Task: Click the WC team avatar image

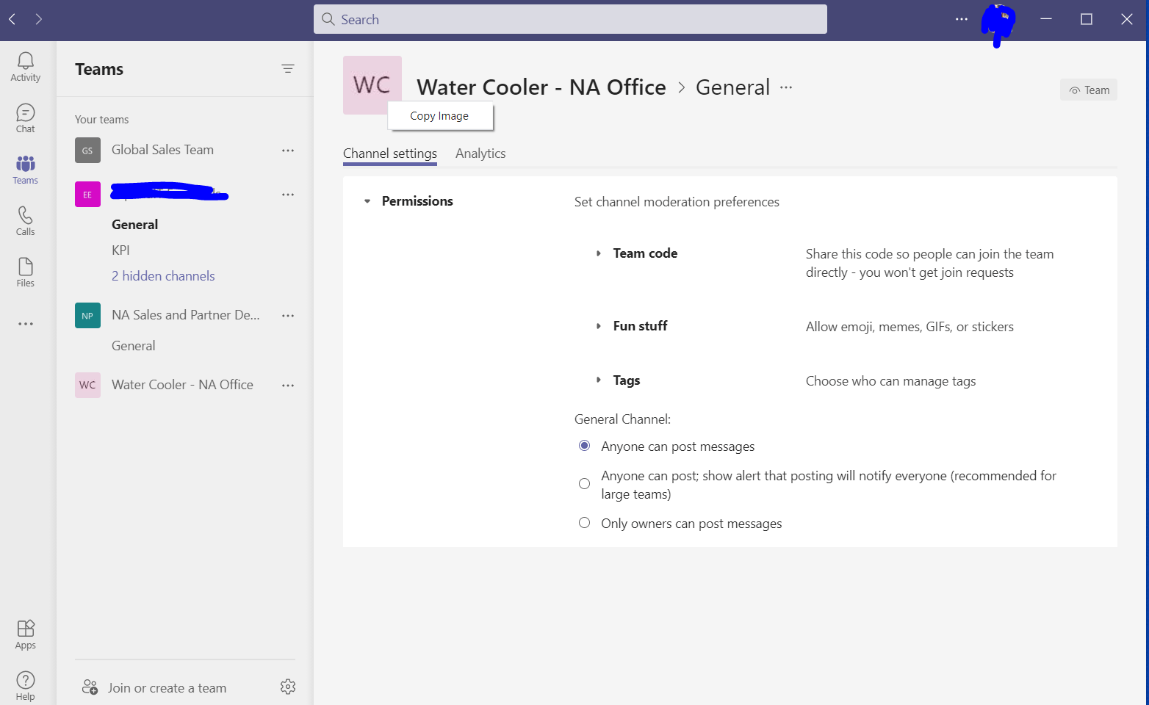Action: click(372, 85)
